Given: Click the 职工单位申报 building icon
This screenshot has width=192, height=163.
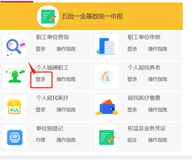Looking at the screenshot, I should (x=106, y=46).
